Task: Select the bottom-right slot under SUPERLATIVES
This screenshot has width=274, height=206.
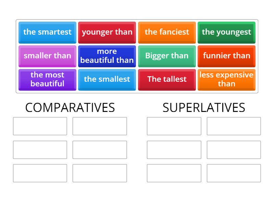Action: point(234,173)
